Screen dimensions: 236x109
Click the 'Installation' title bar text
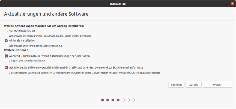(x=118, y=4)
